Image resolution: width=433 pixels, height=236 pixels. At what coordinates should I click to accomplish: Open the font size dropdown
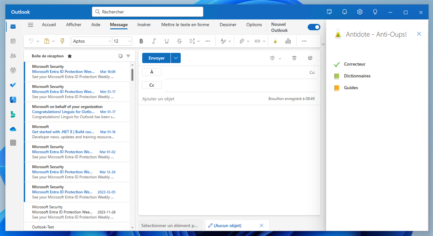coord(122,41)
